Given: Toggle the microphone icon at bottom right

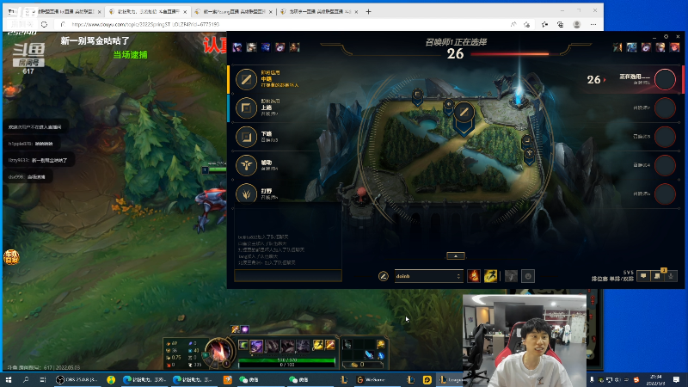Looking at the screenshot, I should coord(671,276).
